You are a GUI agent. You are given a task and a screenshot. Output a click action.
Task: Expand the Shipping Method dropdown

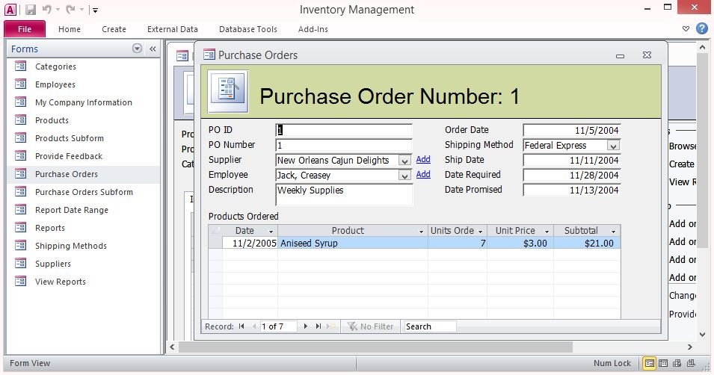coord(613,146)
